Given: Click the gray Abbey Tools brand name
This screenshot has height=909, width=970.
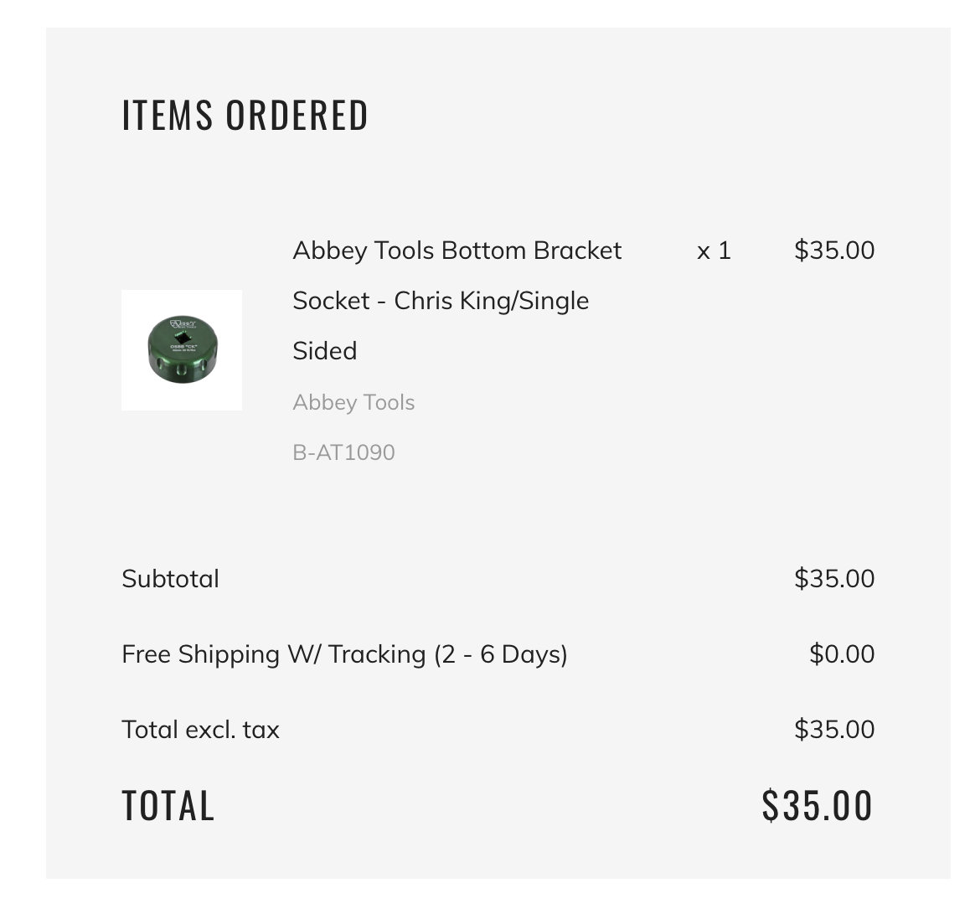Looking at the screenshot, I should 353,402.
